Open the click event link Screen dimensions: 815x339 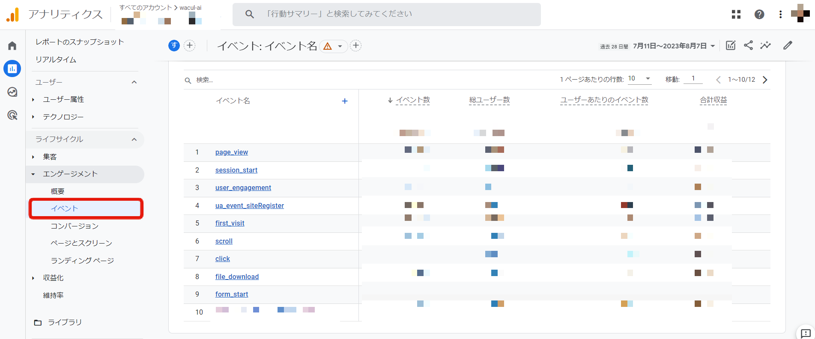[x=222, y=259]
